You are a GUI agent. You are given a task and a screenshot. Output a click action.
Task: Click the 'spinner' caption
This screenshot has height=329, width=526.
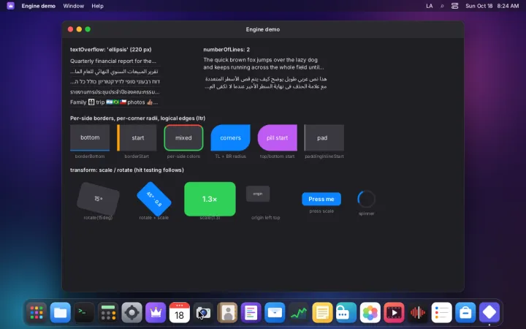(x=366, y=213)
